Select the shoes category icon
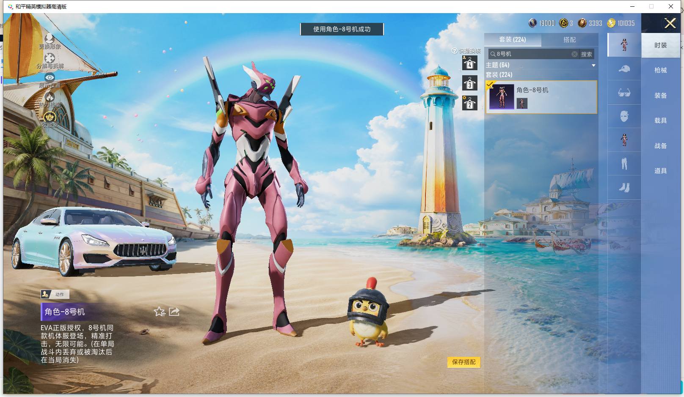The height and width of the screenshot is (397, 684). 624,187
